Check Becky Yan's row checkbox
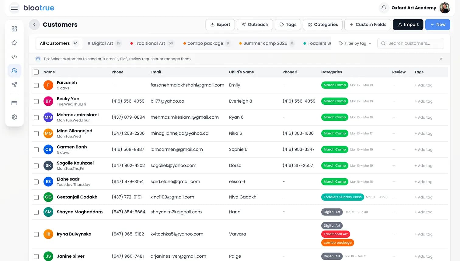Image resolution: width=460 pixels, height=261 pixels. coord(36,101)
